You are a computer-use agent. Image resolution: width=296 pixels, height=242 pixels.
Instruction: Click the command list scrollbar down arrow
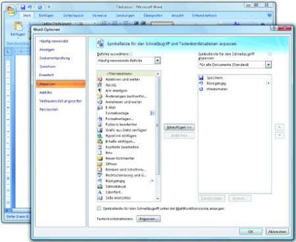[x=158, y=198]
